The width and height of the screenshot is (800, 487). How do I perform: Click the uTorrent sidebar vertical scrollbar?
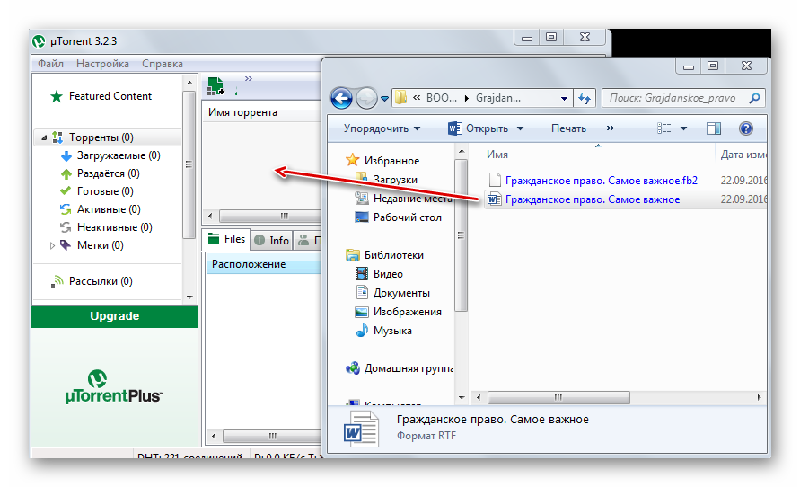tap(189, 164)
